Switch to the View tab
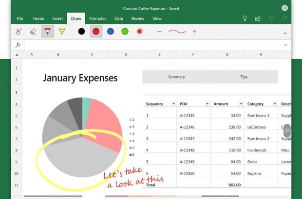This screenshot has width=302, height=199. click(157, 18)
